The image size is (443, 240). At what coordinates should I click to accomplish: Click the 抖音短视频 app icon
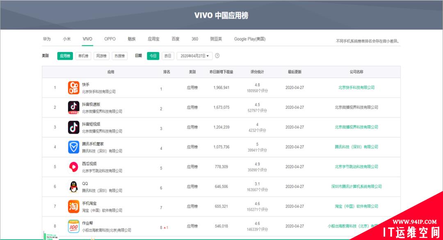tap(74, 127)
